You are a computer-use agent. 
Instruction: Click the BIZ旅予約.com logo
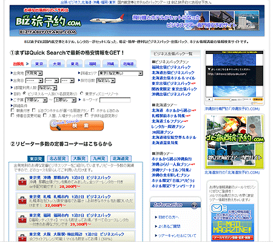(49, 21)
